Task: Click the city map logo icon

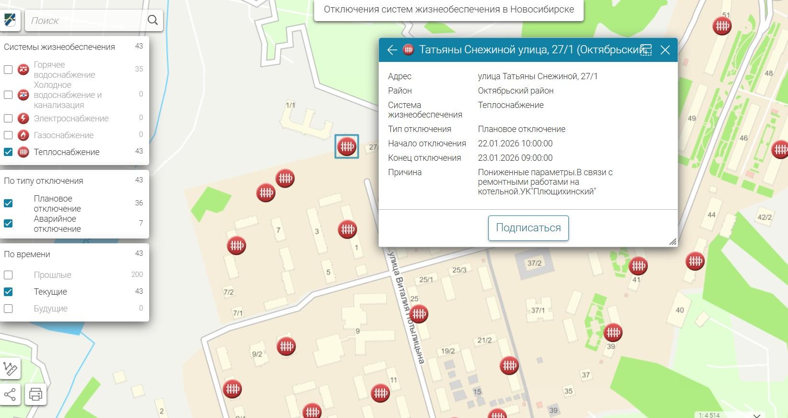Action: click(10, 20)
